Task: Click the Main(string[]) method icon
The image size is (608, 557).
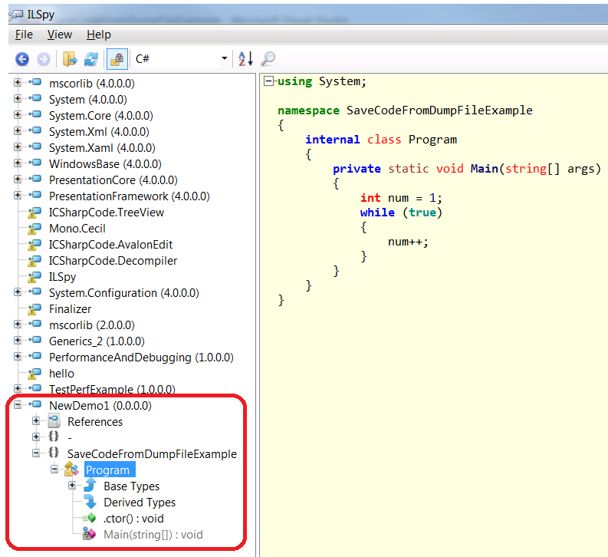Action: coord(89,534)
